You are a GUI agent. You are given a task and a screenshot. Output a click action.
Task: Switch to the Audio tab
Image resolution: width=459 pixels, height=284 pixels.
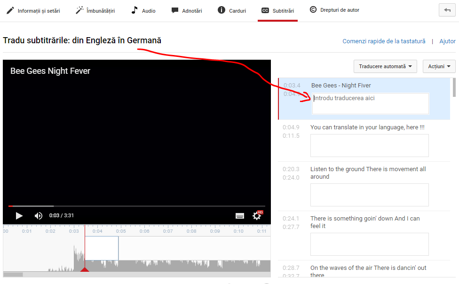tap(143, 11)
